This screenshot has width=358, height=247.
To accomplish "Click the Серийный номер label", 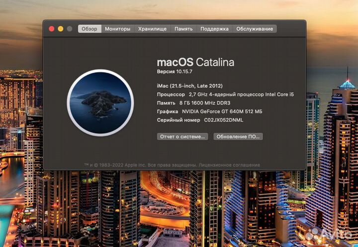I will [179, 120].
